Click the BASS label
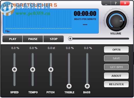This screenshot has width=134, height=98. pos(87,92)
